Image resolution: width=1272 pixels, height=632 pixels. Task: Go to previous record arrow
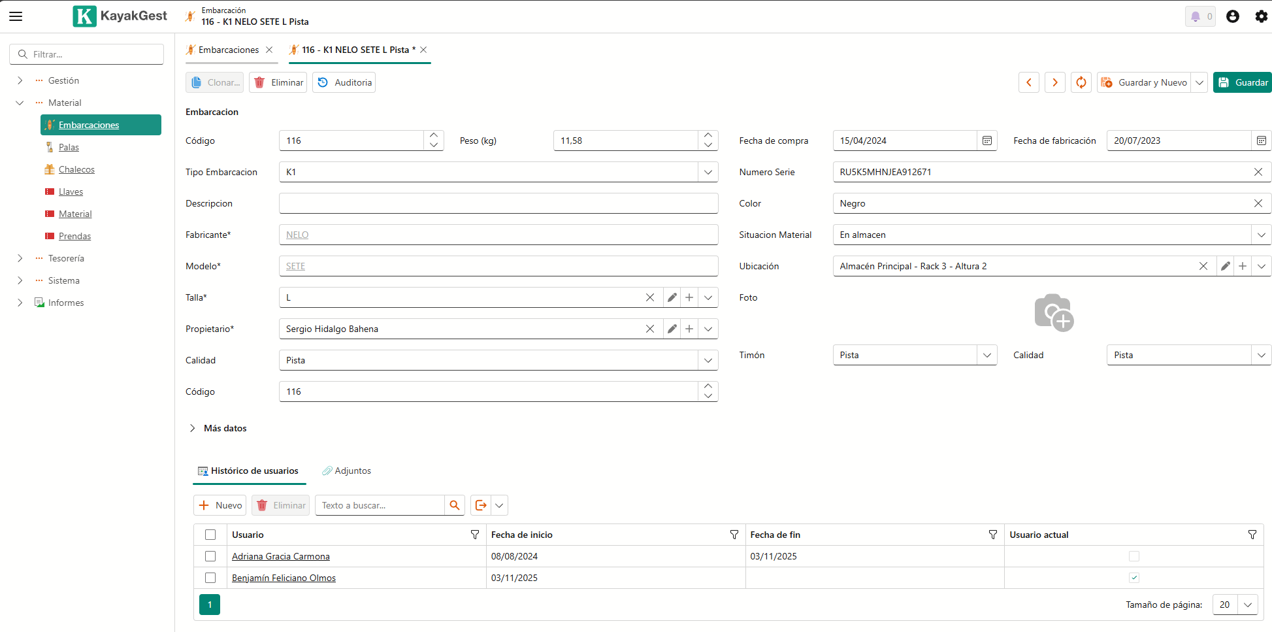(1028, 82)
